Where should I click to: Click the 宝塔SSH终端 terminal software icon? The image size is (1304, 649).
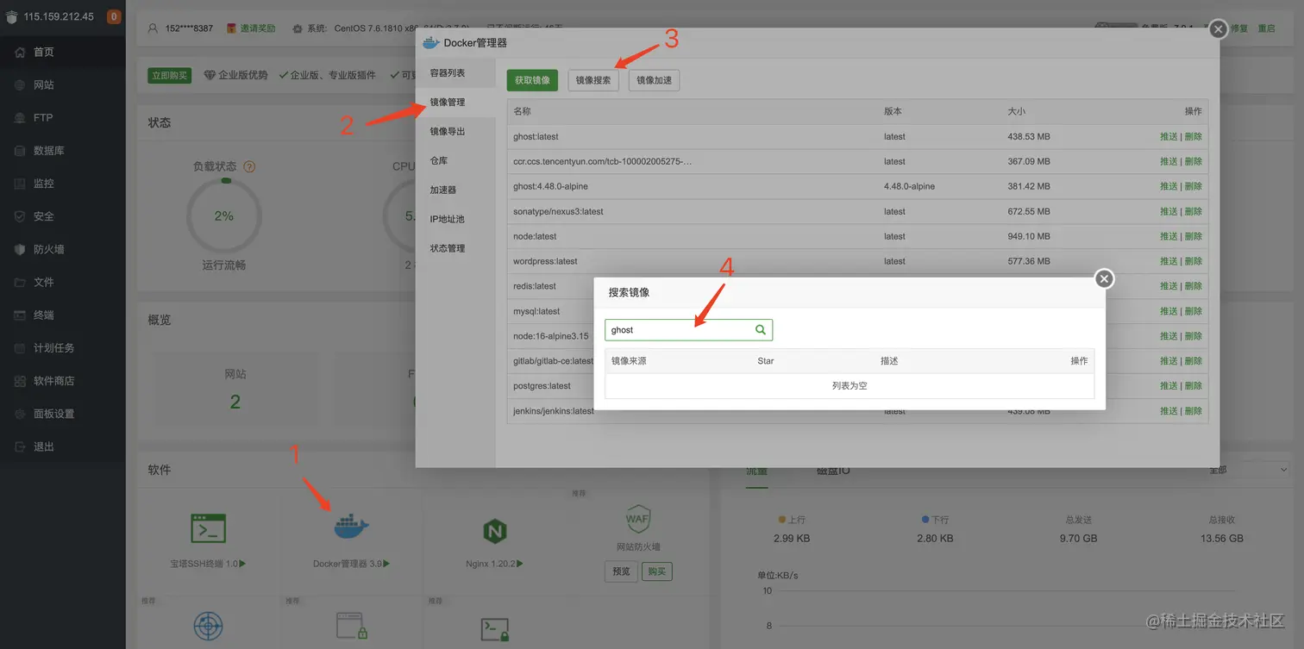click(208, 527)
